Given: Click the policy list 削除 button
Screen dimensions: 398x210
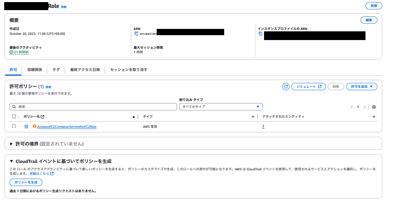Looking at the screenshot, I should point(336,87).
